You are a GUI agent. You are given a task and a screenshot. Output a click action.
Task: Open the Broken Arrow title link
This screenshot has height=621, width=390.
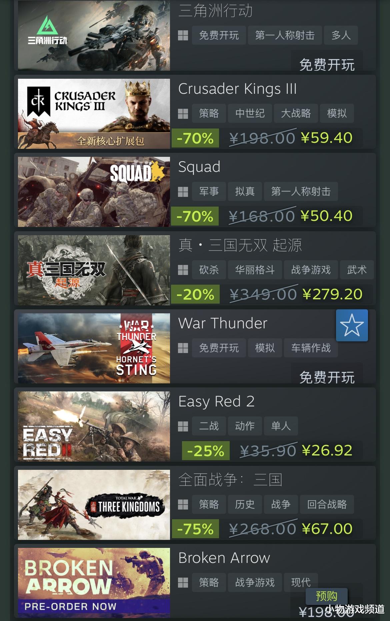click(x=224, y=558)
